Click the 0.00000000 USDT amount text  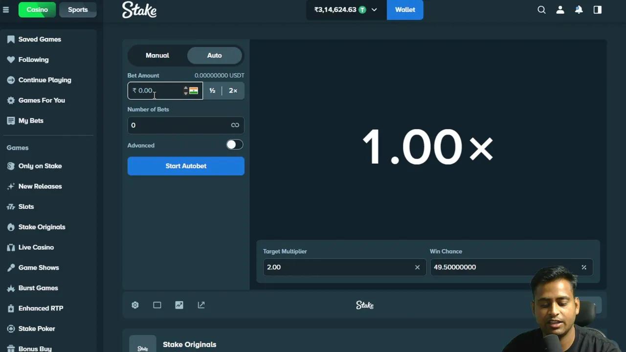click(x=220, y=75)
